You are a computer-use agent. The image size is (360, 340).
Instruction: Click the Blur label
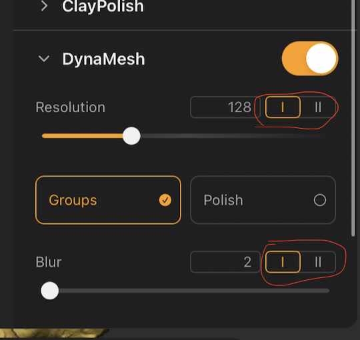pos(49,262)
